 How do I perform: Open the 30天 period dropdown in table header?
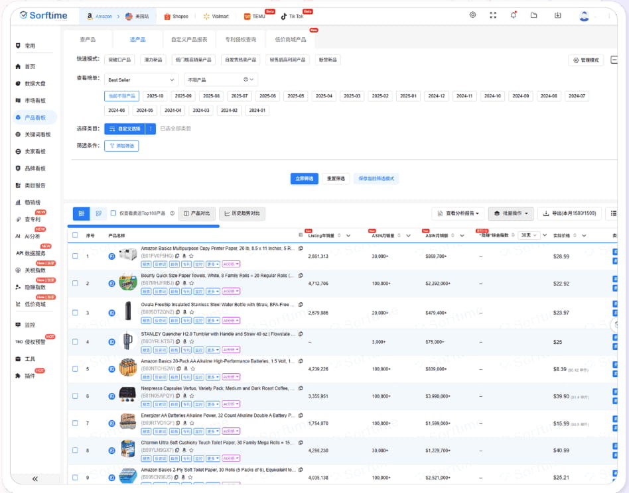[x=529, y=235]
